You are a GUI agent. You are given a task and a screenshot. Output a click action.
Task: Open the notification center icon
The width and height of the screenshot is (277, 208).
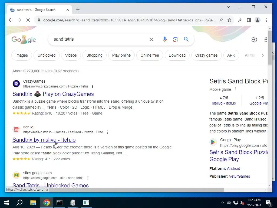click(x=268, y=203)
